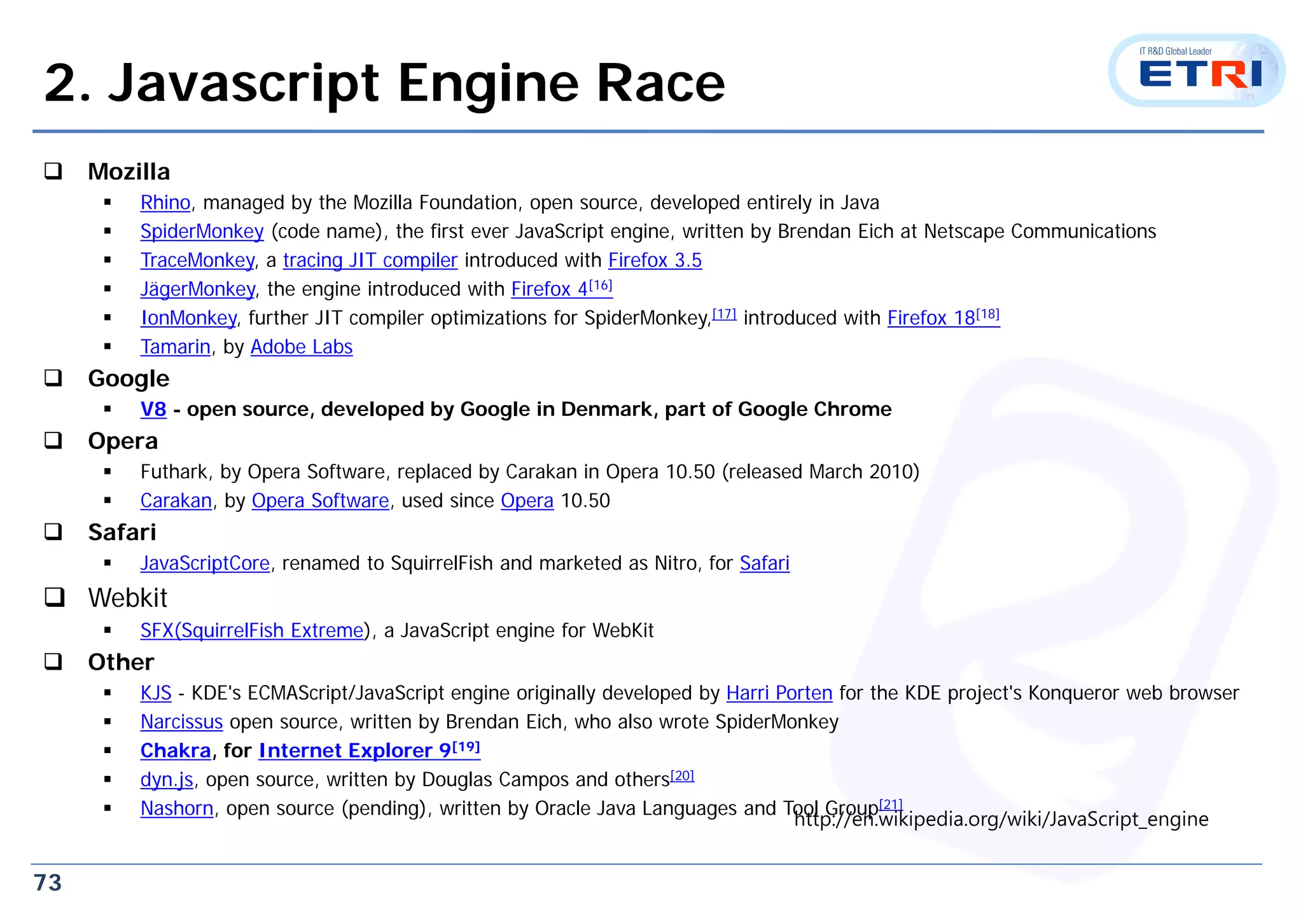Click the checkbox bullet beside Mozilla
The width and height of the screenshot is (1303, 921).
tap(53, 171)
